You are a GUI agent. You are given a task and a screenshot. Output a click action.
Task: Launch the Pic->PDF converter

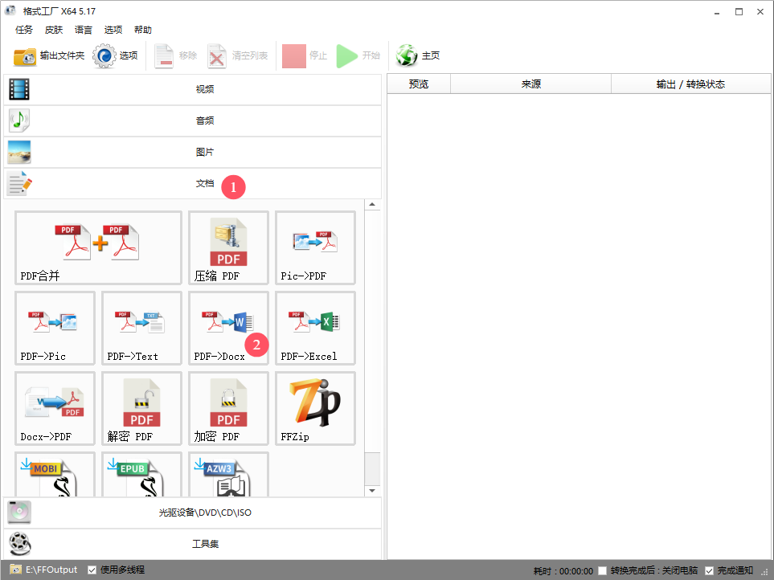pyautogui.click(x=315, y=247)
